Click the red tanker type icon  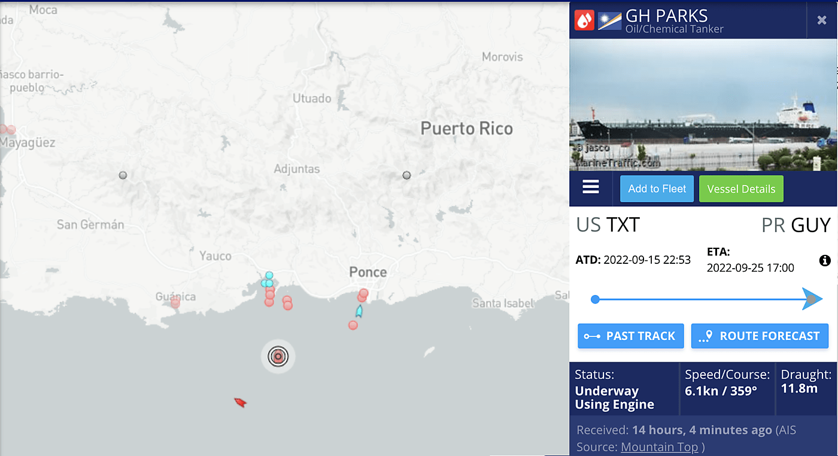584,20
